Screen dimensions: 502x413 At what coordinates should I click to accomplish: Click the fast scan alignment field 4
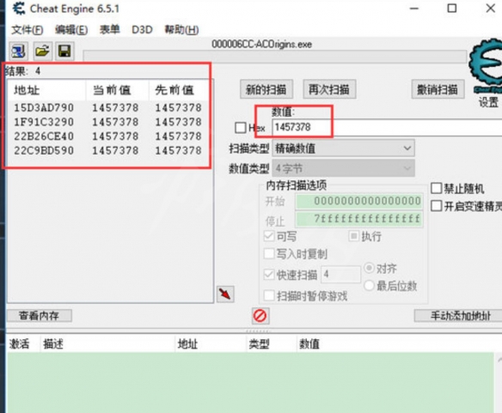tap(340, 274)
